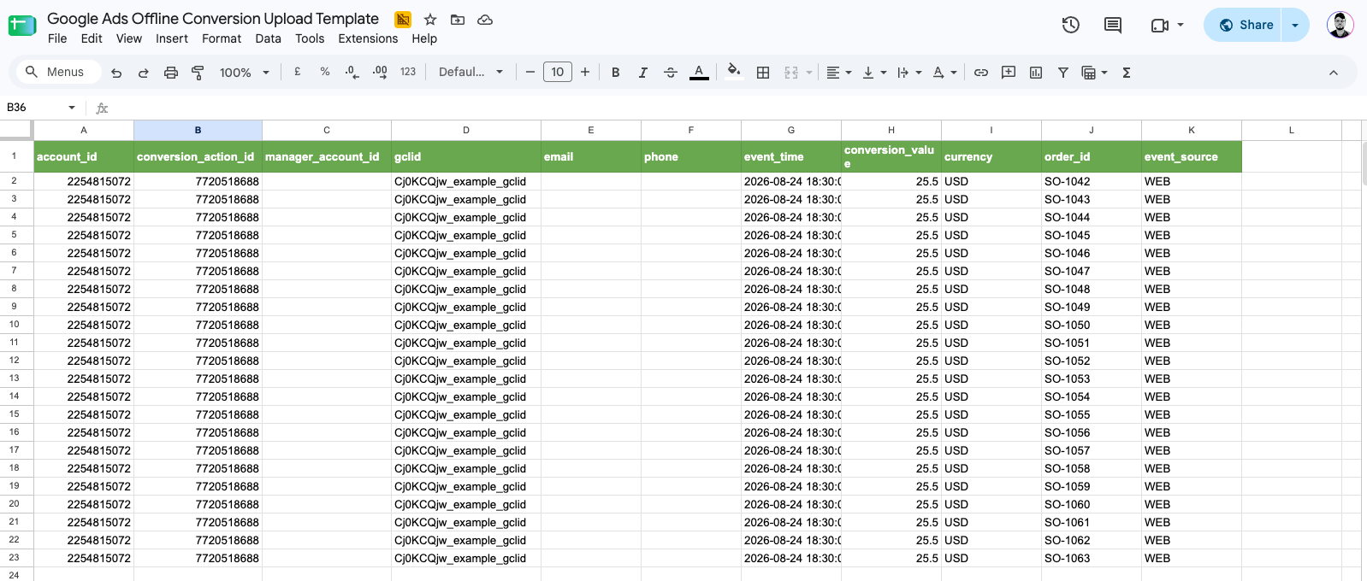The image size is (1367, 581).
Task: Open the text colour picker
Action: tap(699, 73)
